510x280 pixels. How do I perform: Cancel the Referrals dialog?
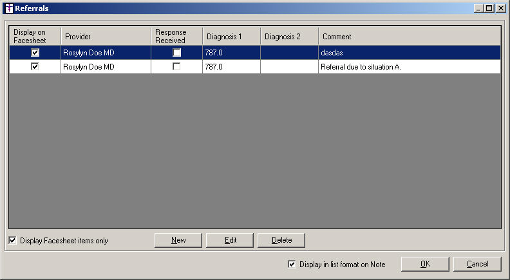[x=477, y=264]
